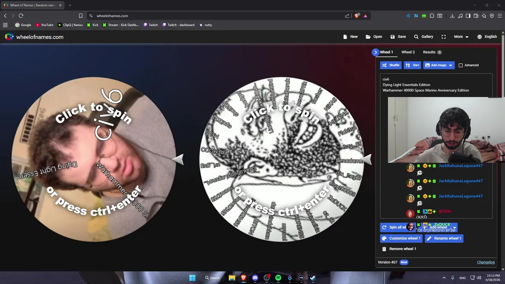Viewport: 505px width, 284px height.
Task: Open Steam from the taskbar
Action: (312, 278)
